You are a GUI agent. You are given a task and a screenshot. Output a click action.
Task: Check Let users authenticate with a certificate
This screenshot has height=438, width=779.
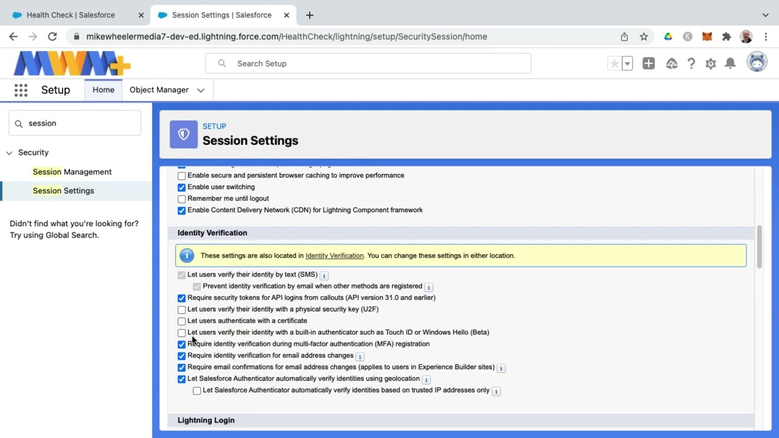click(181, 321)
